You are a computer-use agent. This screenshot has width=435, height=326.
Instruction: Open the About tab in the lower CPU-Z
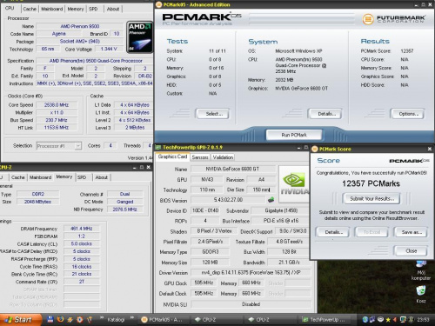[x=101, y=177]
